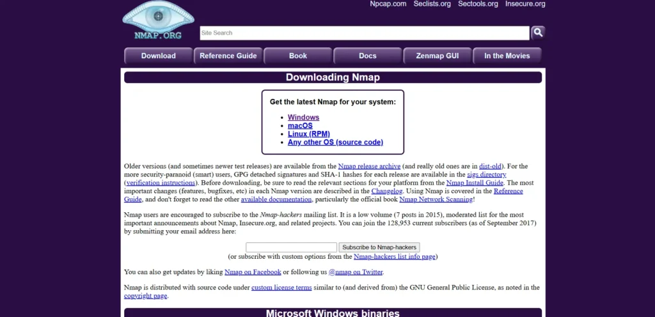Open the Nmap on Facebook link
The height and width of the screenshot is (317, 655).
253,272
